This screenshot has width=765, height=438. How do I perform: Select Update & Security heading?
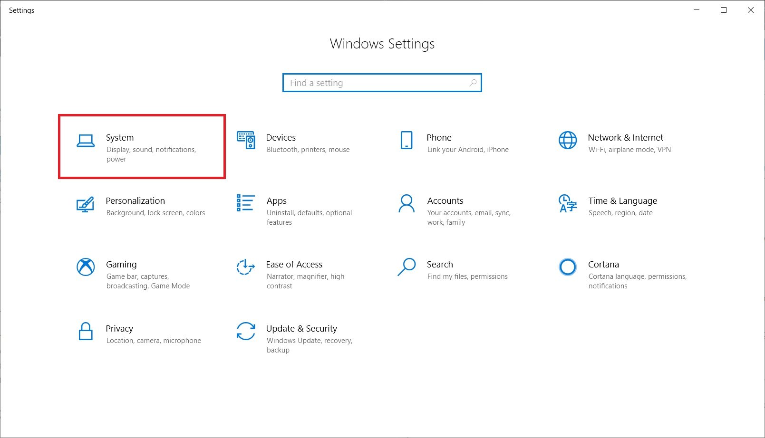click(x=301, y=329)
